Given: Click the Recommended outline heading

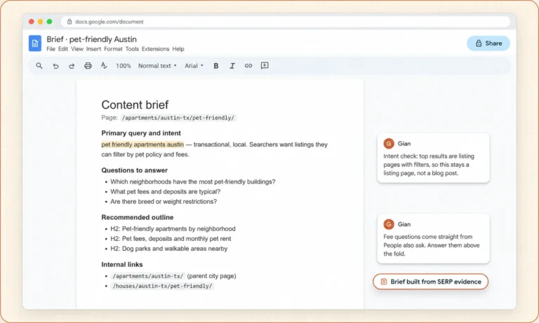Looking at the screenshot, I should (x=137, y=217).
